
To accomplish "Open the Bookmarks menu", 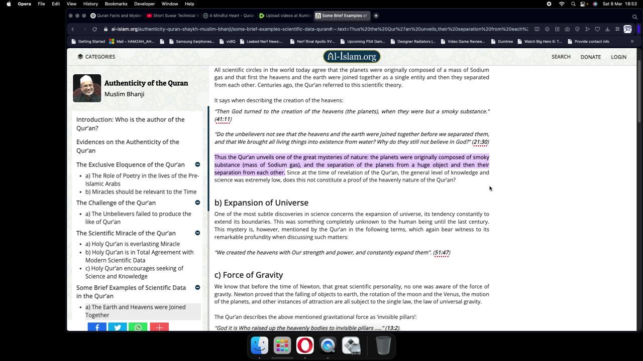I will pos(116,4).
